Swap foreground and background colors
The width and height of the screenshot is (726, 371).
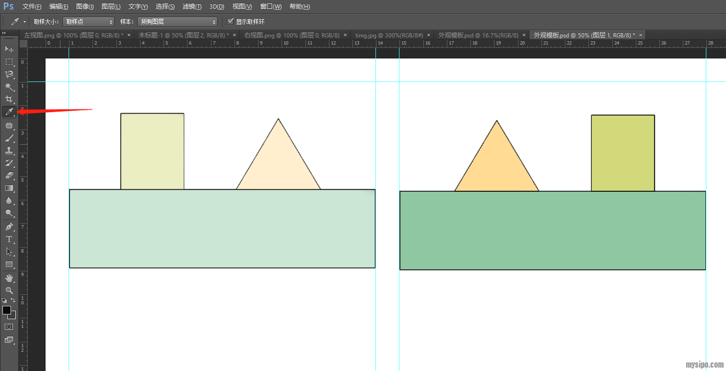point(13,300)
